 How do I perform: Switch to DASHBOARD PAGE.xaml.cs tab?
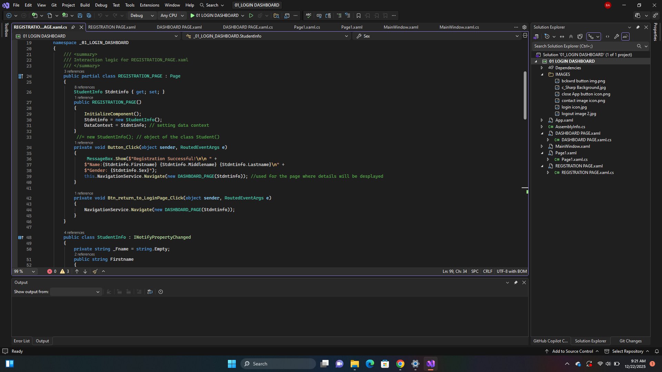[x=248, y=27]
